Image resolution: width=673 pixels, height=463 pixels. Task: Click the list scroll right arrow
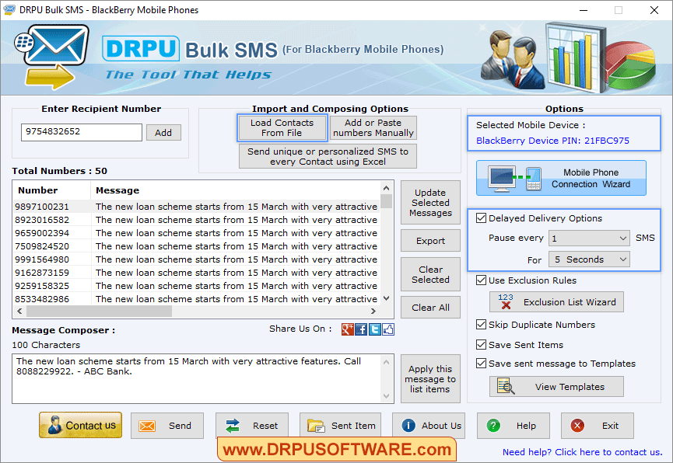tap(373, 312)
